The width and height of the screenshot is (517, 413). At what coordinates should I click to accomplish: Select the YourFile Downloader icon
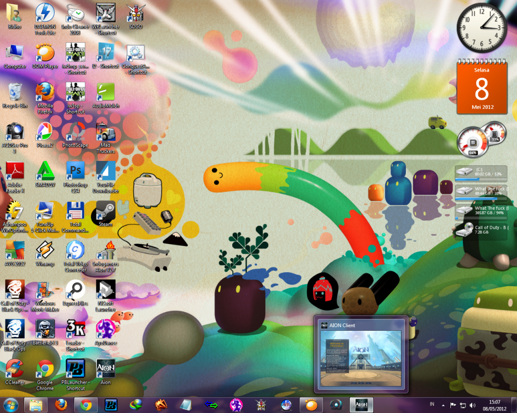point(106,177)
